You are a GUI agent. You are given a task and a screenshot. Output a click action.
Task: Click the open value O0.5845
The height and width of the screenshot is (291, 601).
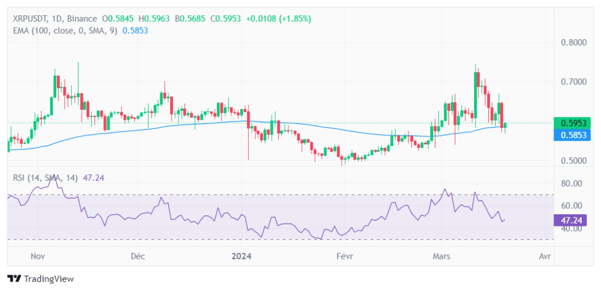(118, 18)
